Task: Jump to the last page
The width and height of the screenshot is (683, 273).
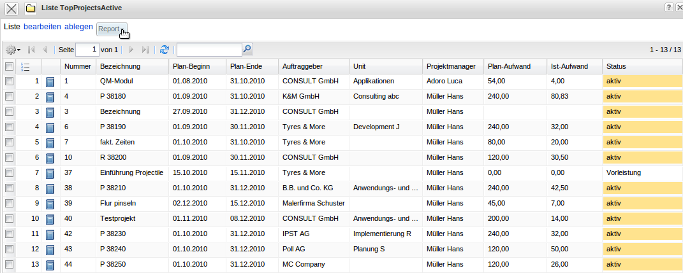Action: click(145, 50)
